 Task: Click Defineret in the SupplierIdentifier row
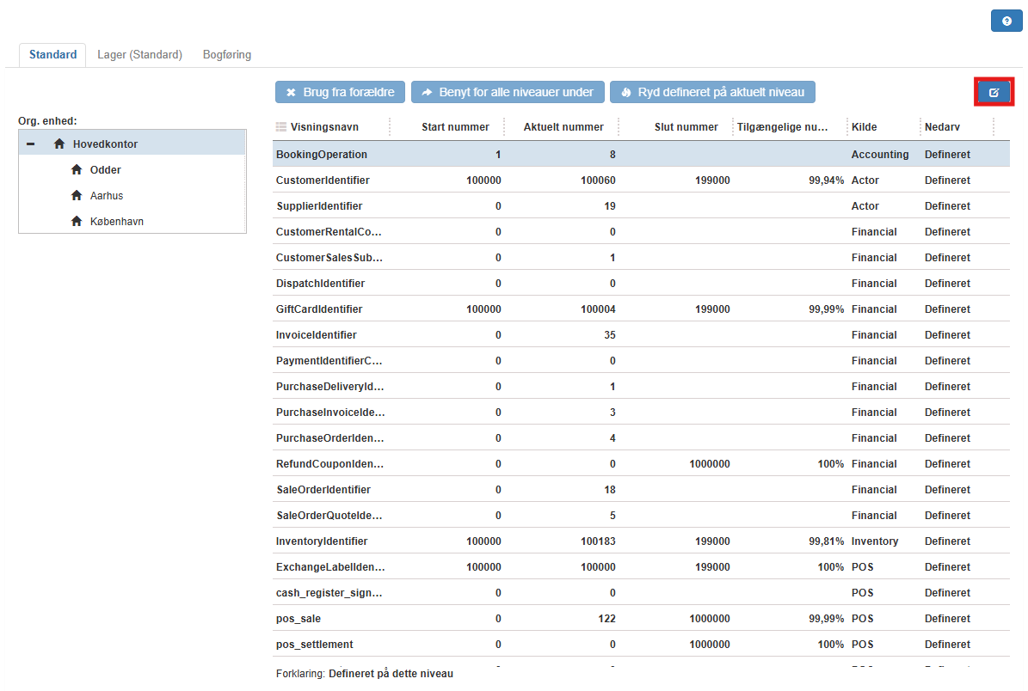tap(947, 205)
